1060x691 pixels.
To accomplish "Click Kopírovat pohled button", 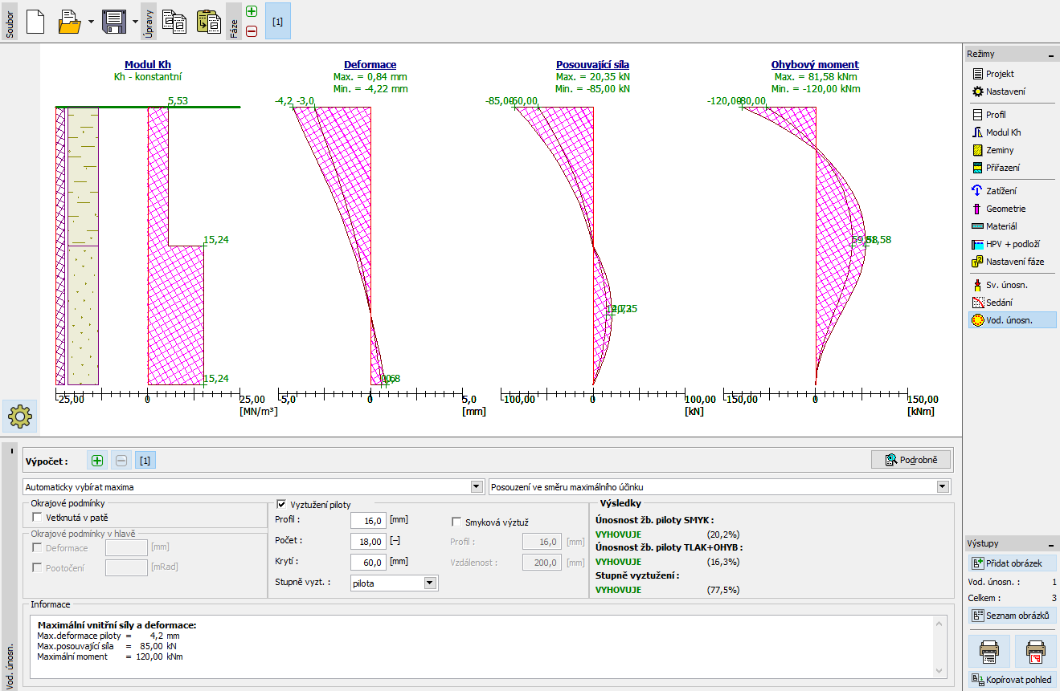I will click(x=1012, y=680).
